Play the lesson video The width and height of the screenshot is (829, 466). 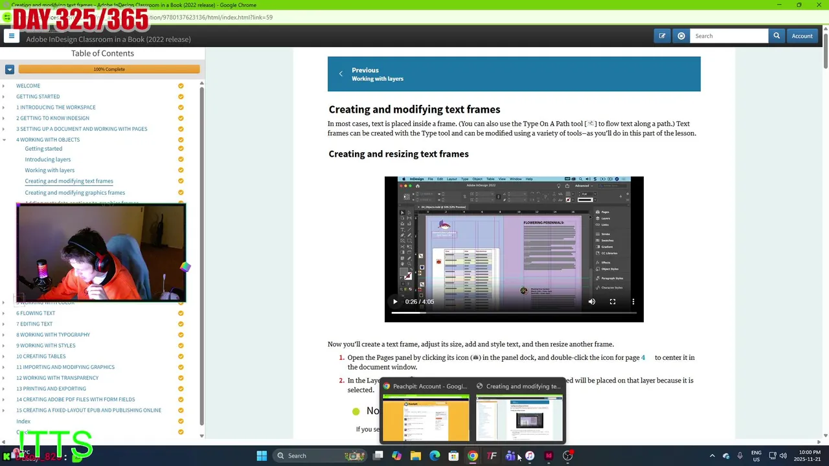[395, 302]
